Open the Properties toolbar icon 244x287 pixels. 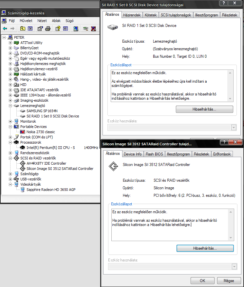click(40, 29)
